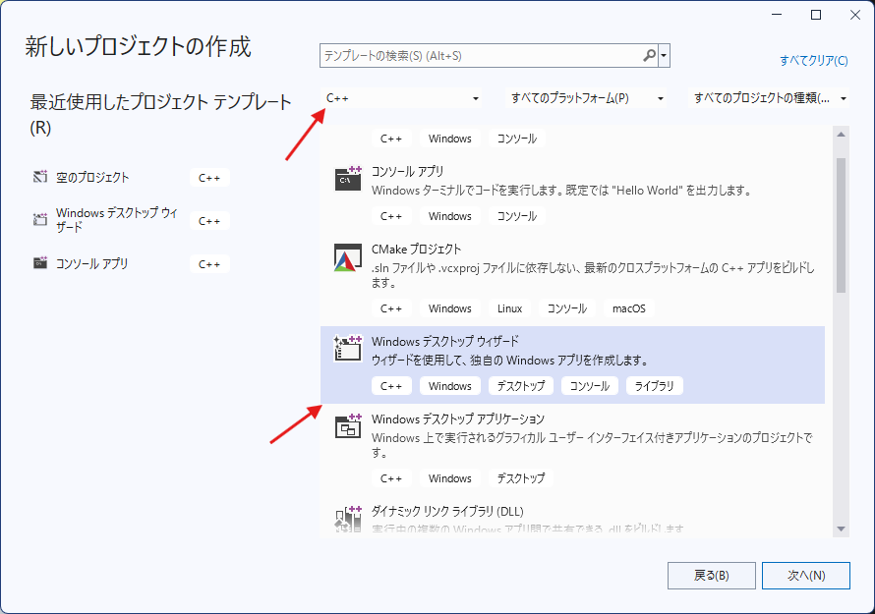Click the 次へ button
Screen dimensions: 875x614
pyautogui.click(x=805, y=575)
